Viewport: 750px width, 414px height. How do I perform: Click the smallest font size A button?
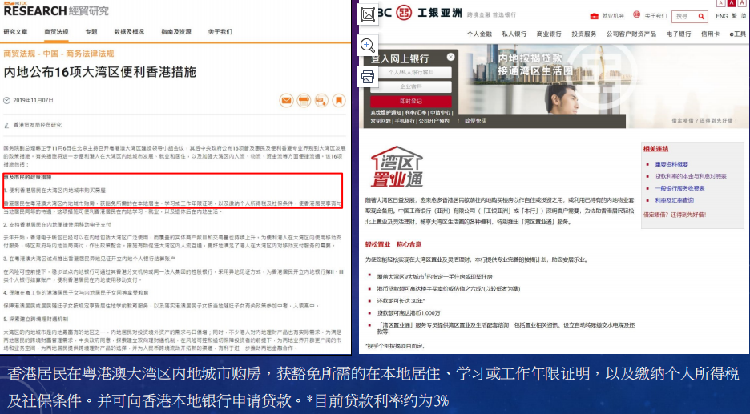click(x=720, y=3)
